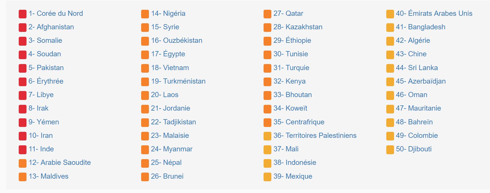Image resolution: width=490 pixels, height=193 pixels.
Task: Click the yellow swatch beside Mexique
Action: pyautogui.click(x=267, y=177)
